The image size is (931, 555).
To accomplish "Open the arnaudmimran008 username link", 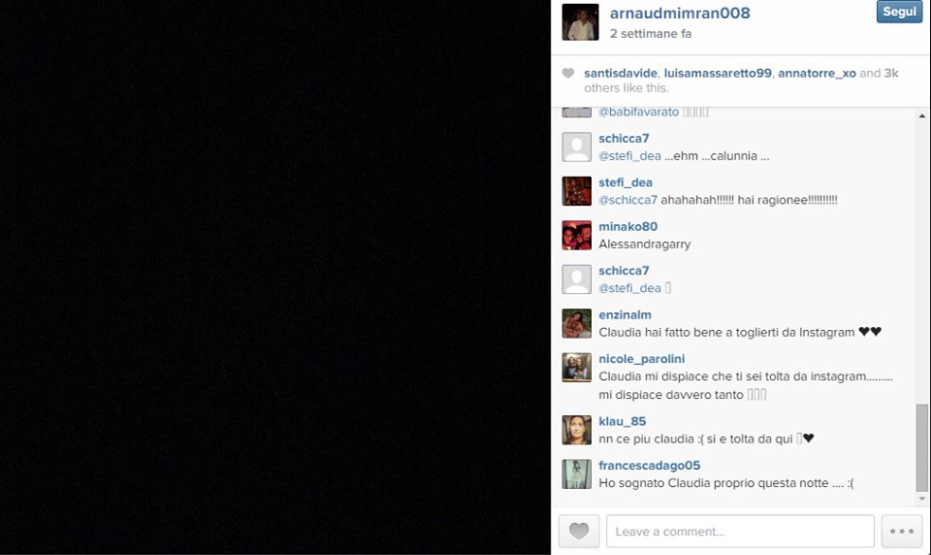I will coord(680,13).
